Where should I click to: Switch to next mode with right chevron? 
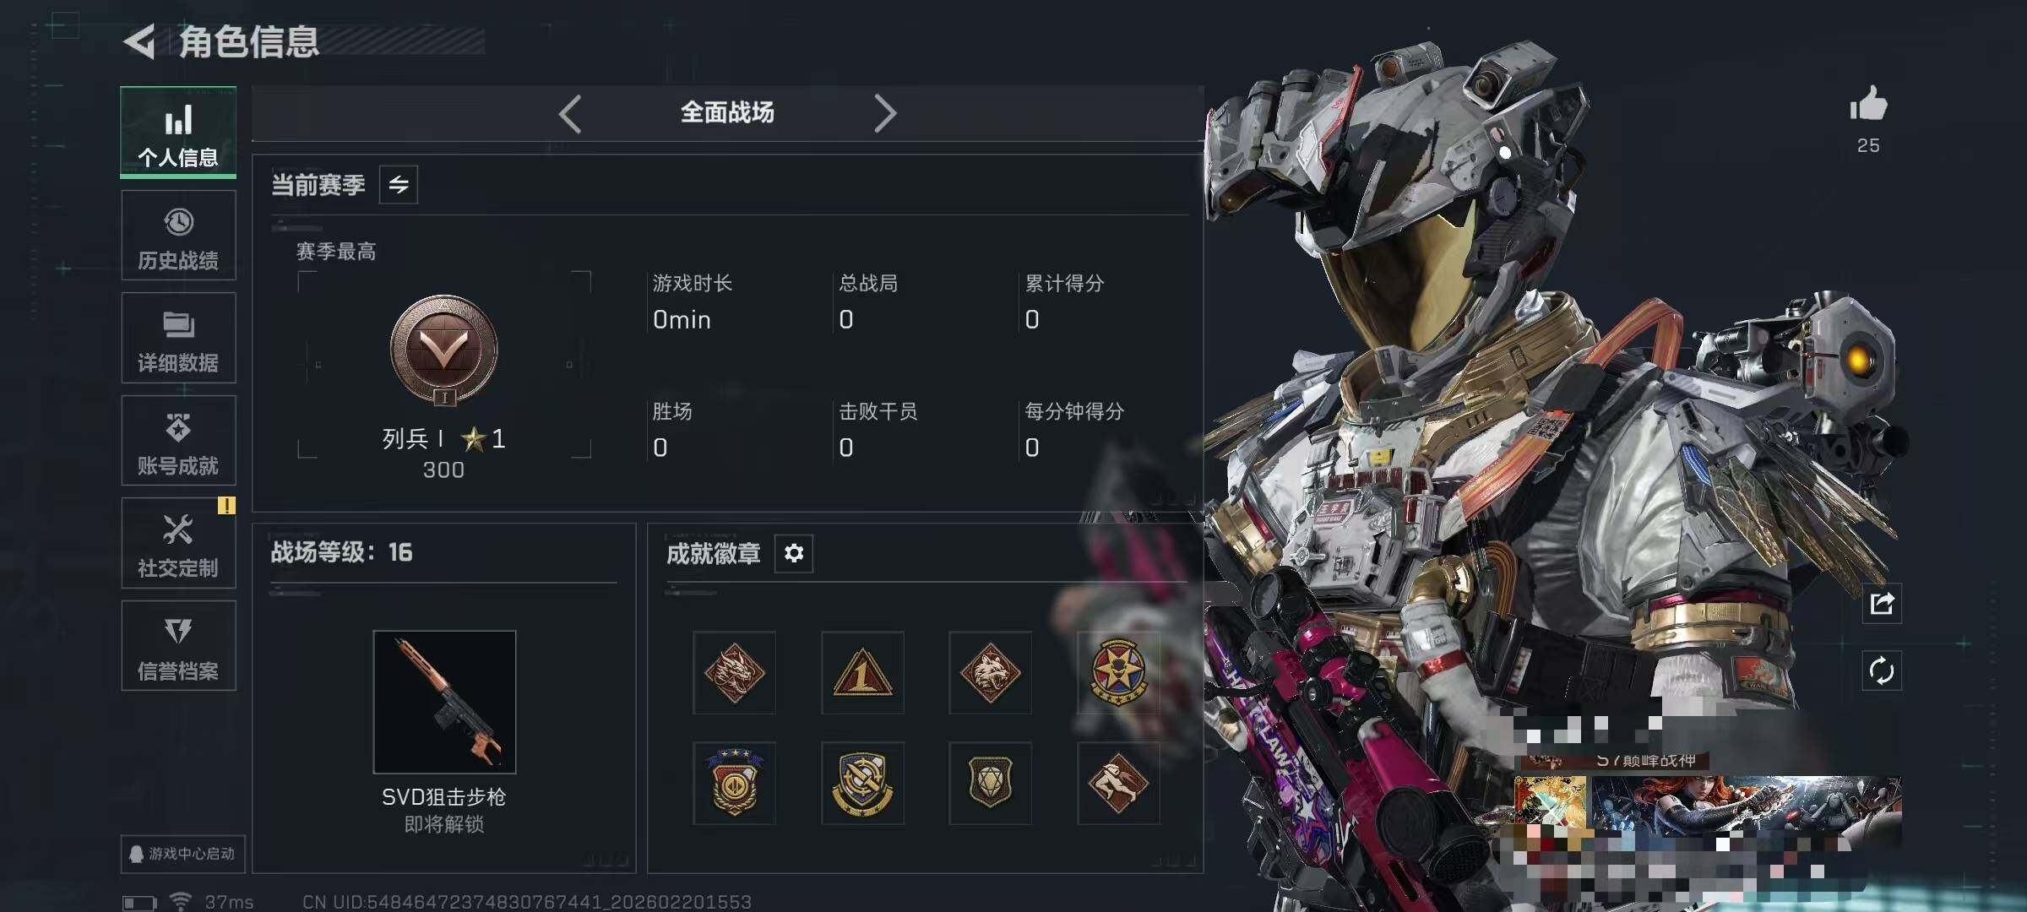pos(884,113)
